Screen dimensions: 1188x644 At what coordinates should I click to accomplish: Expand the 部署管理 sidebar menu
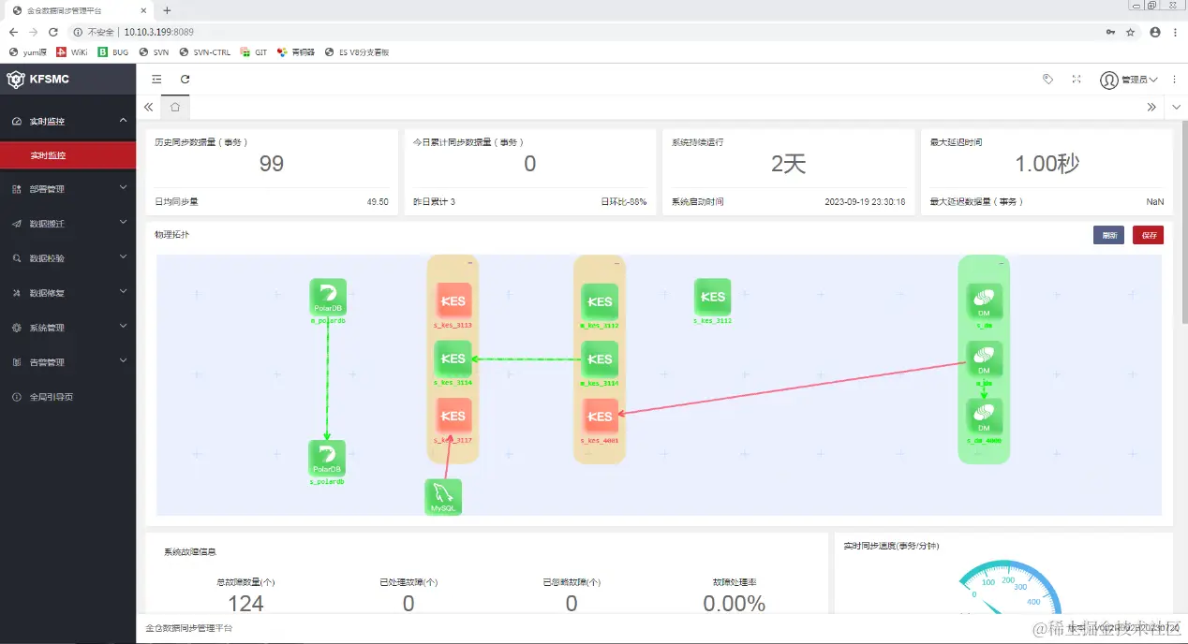click(x=67, y=189)
